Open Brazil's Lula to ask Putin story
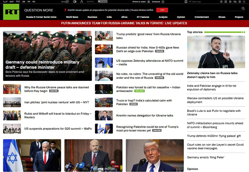The image size is (249, 172). tap(214, 113)
